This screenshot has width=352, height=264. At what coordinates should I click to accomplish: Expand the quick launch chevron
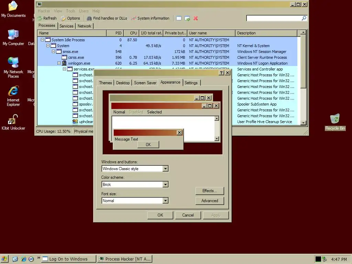click(38, 258)
